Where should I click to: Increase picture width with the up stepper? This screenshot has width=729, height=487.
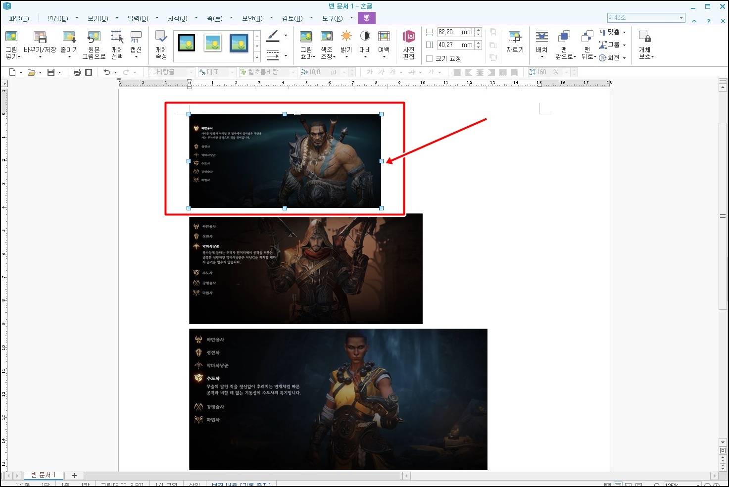pos(479,30)
